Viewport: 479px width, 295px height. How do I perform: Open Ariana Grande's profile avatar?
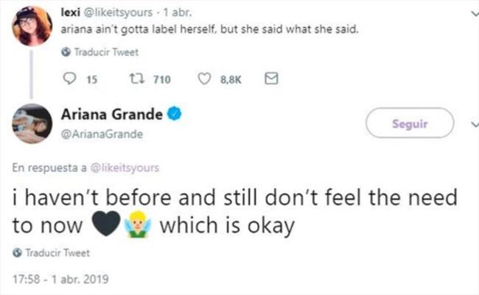[x=32, y=124]
